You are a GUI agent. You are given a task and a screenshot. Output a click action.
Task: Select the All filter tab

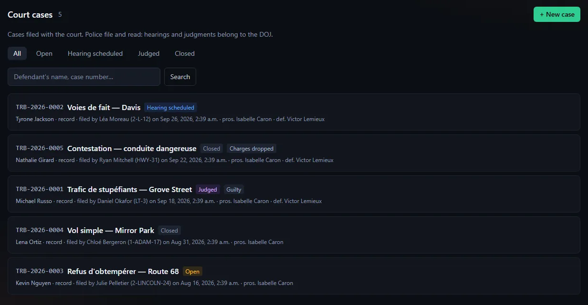17,53
